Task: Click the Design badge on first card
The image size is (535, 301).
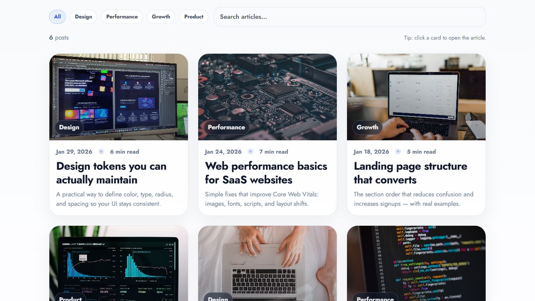Action: pos(69,127)
